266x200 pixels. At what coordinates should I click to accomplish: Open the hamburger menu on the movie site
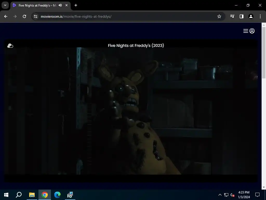(x=246, y=31)
